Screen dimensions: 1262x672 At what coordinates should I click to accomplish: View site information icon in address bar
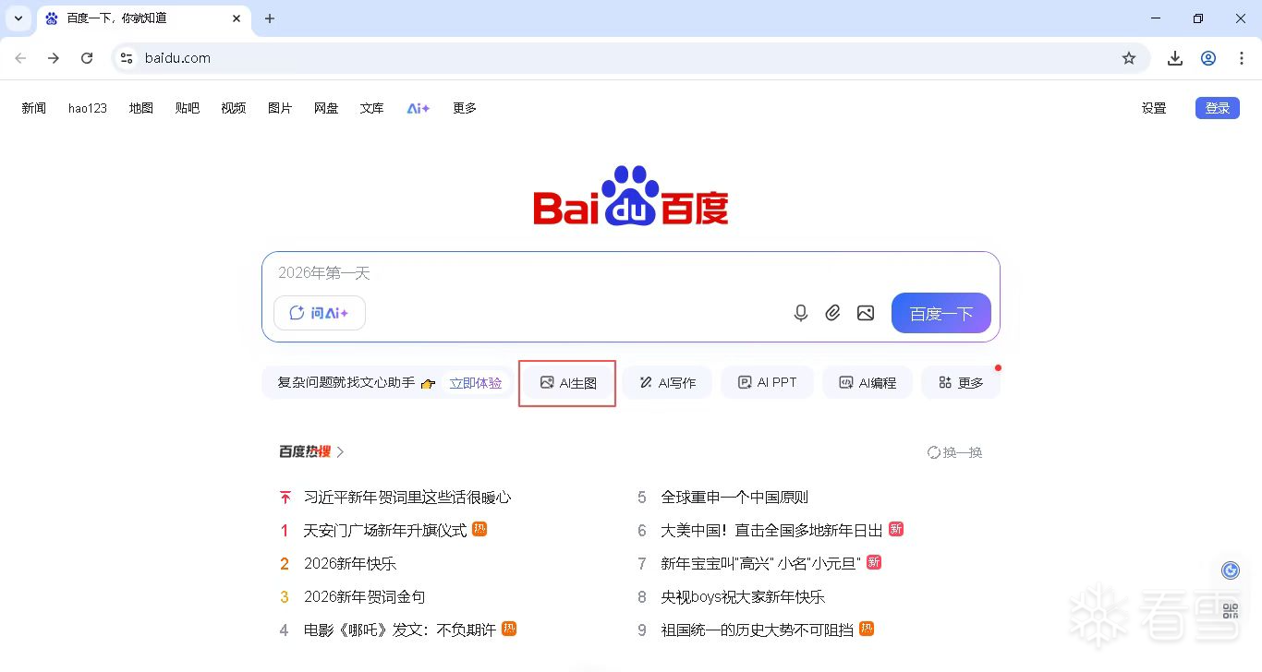coord(127,58)
